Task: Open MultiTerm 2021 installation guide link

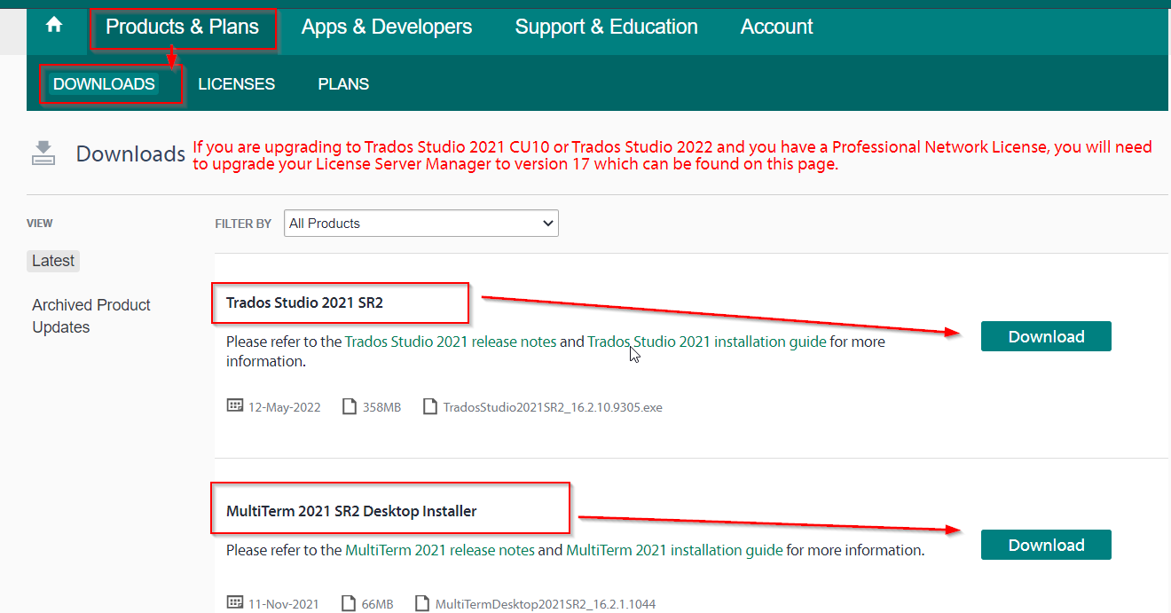Action: 674,550
